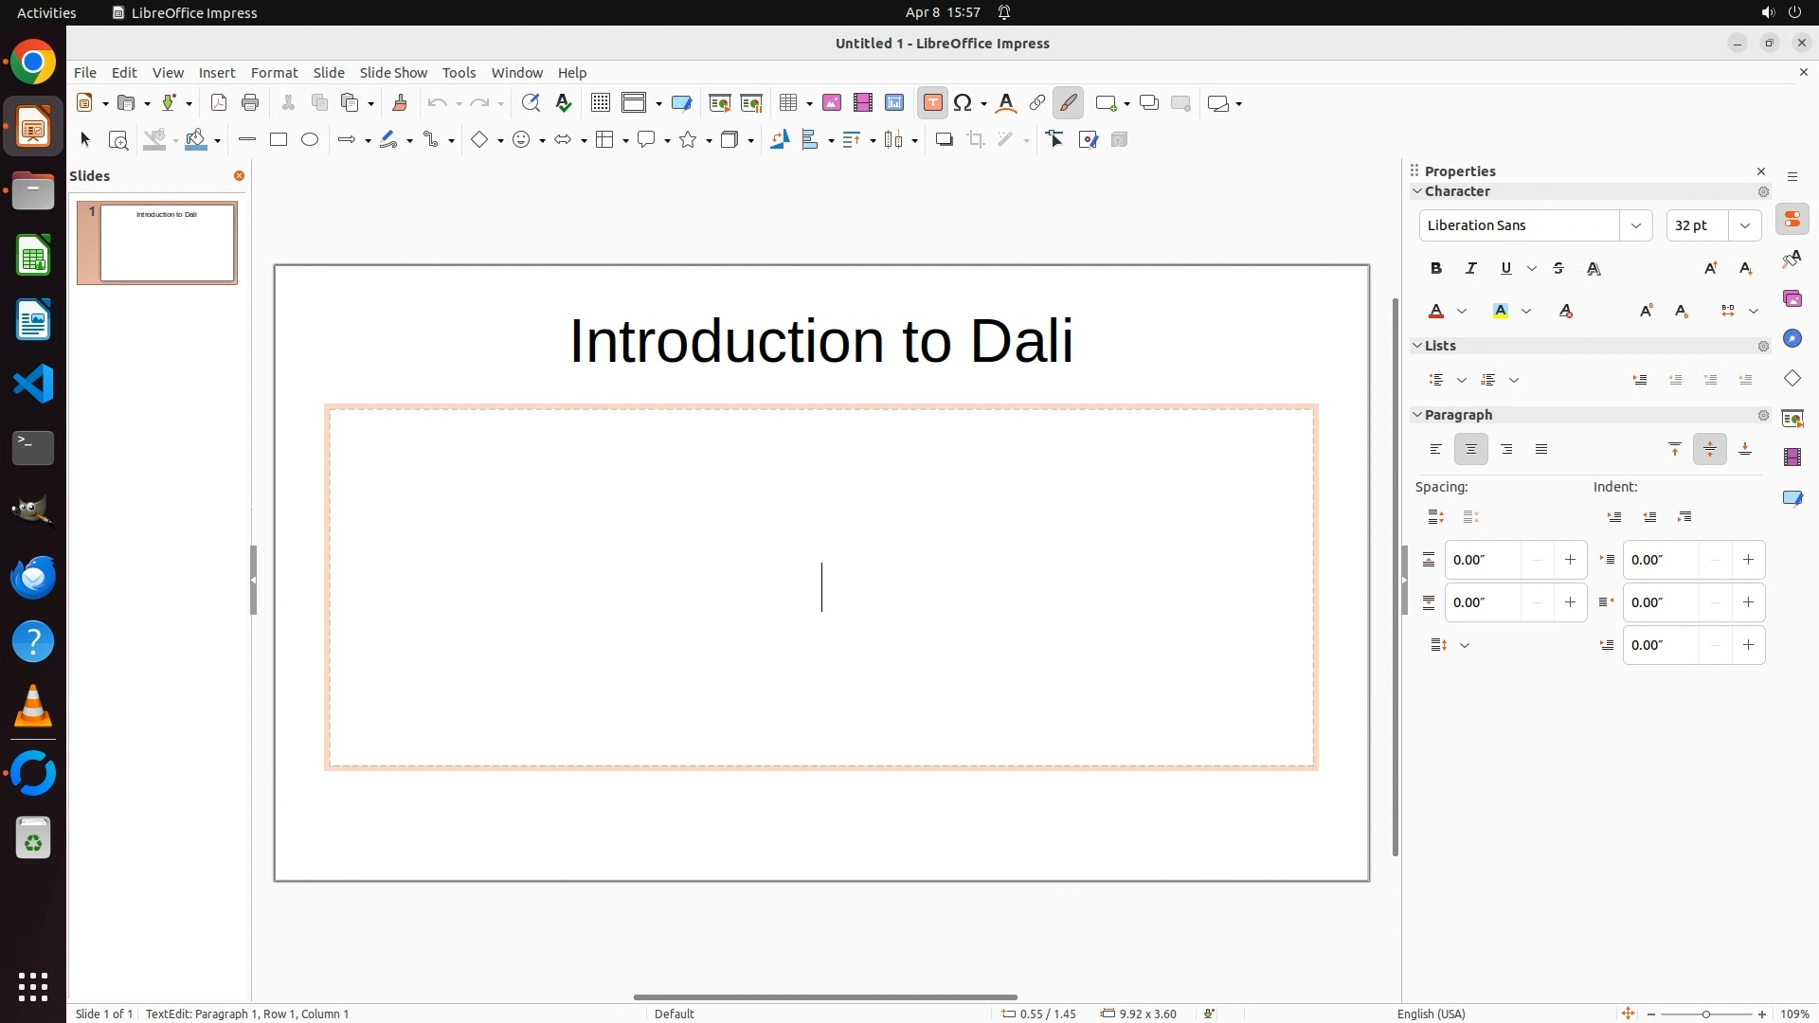1819x1023 pixels.
Task: Select slide 1 thumbnail in Slides panel
Action: coord(167,242)
